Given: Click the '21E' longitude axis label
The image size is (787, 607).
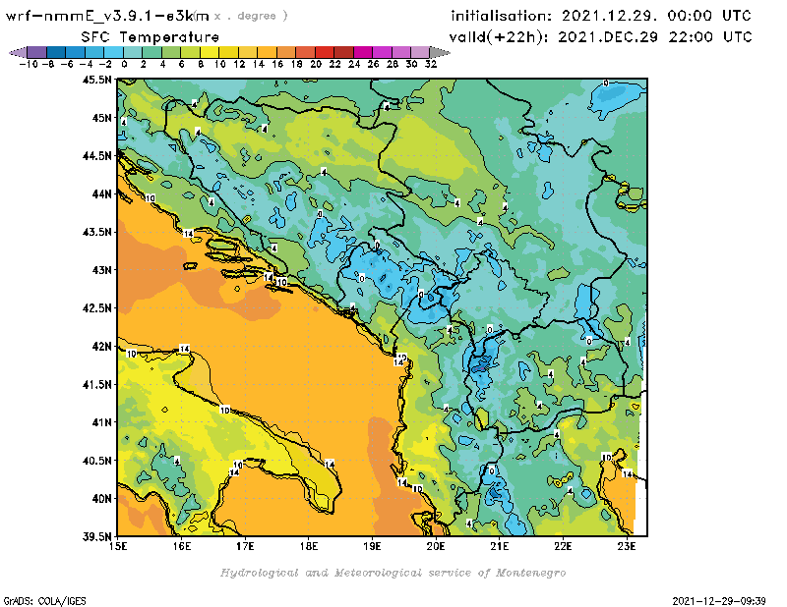Looking at the screenshot, I should click(x=500, y=546).
